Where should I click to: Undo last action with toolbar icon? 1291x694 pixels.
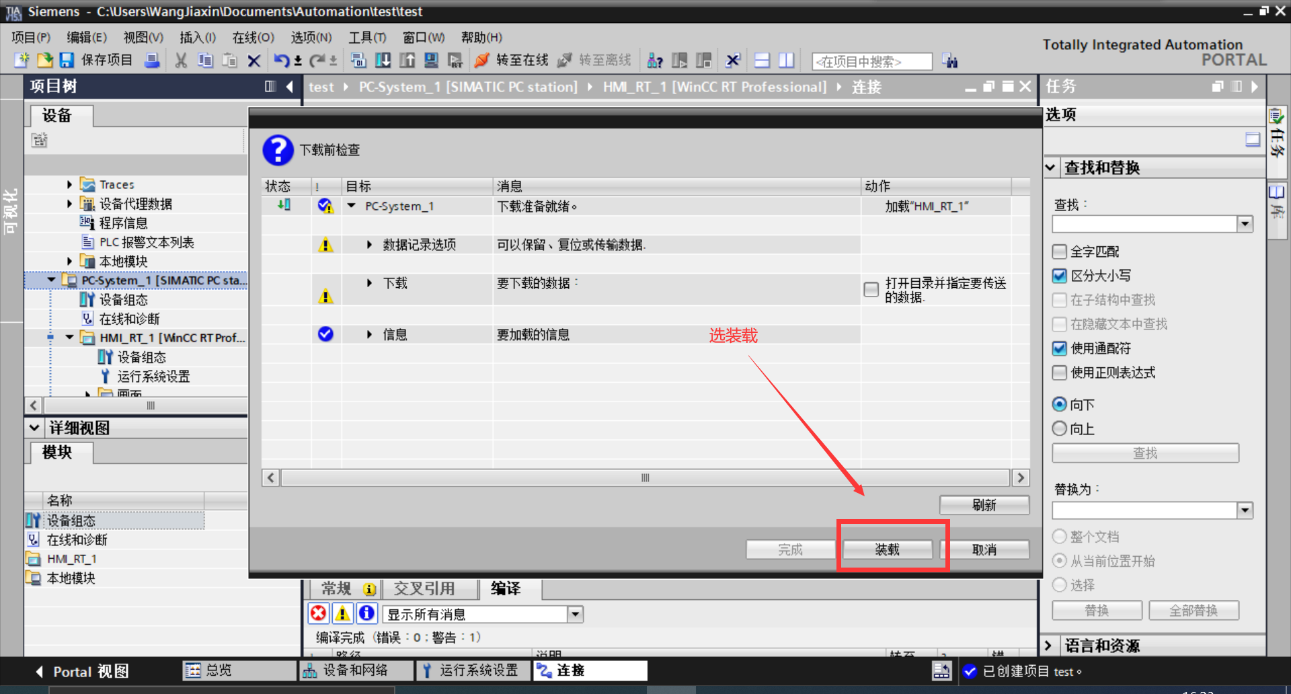(282, 61)
